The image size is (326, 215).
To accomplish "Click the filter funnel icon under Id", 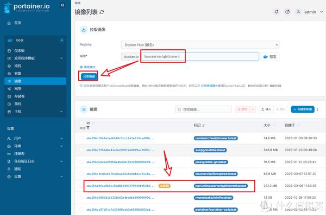I will 88,128.
